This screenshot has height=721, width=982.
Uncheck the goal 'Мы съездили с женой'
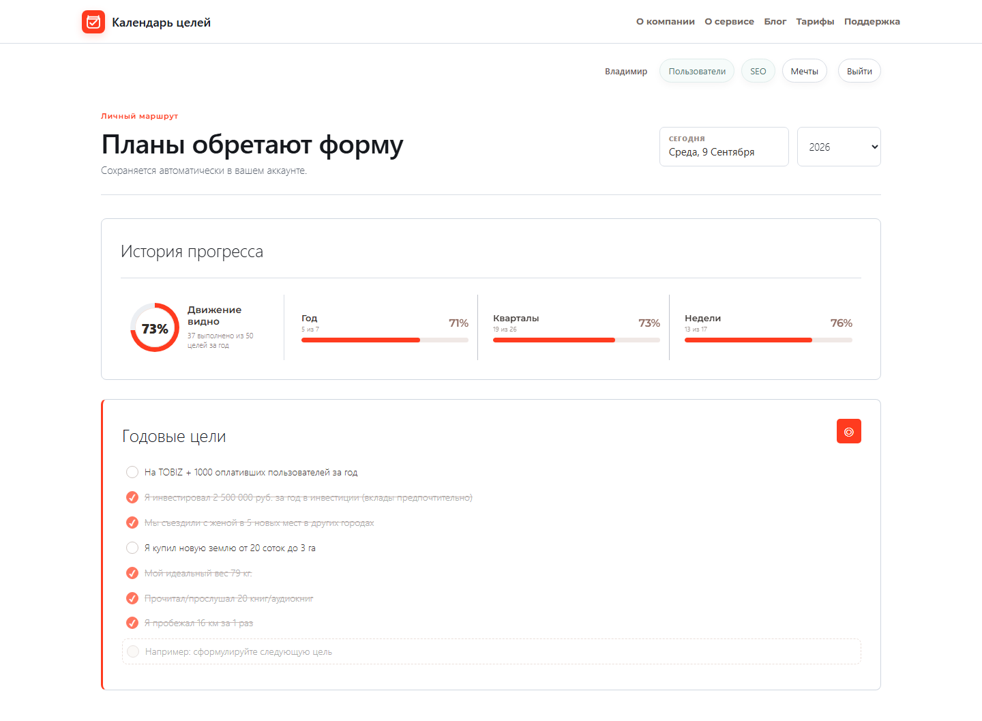pos(132,523)
